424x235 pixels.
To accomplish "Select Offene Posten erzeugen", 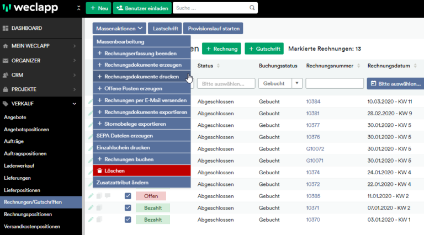I will click(142, 89).
